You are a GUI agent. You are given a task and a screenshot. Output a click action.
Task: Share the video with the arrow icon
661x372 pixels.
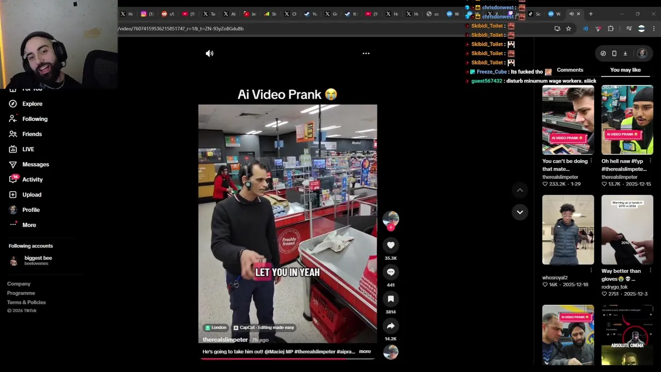point(391,326)
